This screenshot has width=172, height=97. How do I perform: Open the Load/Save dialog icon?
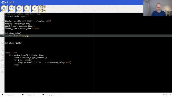[19, 8]
